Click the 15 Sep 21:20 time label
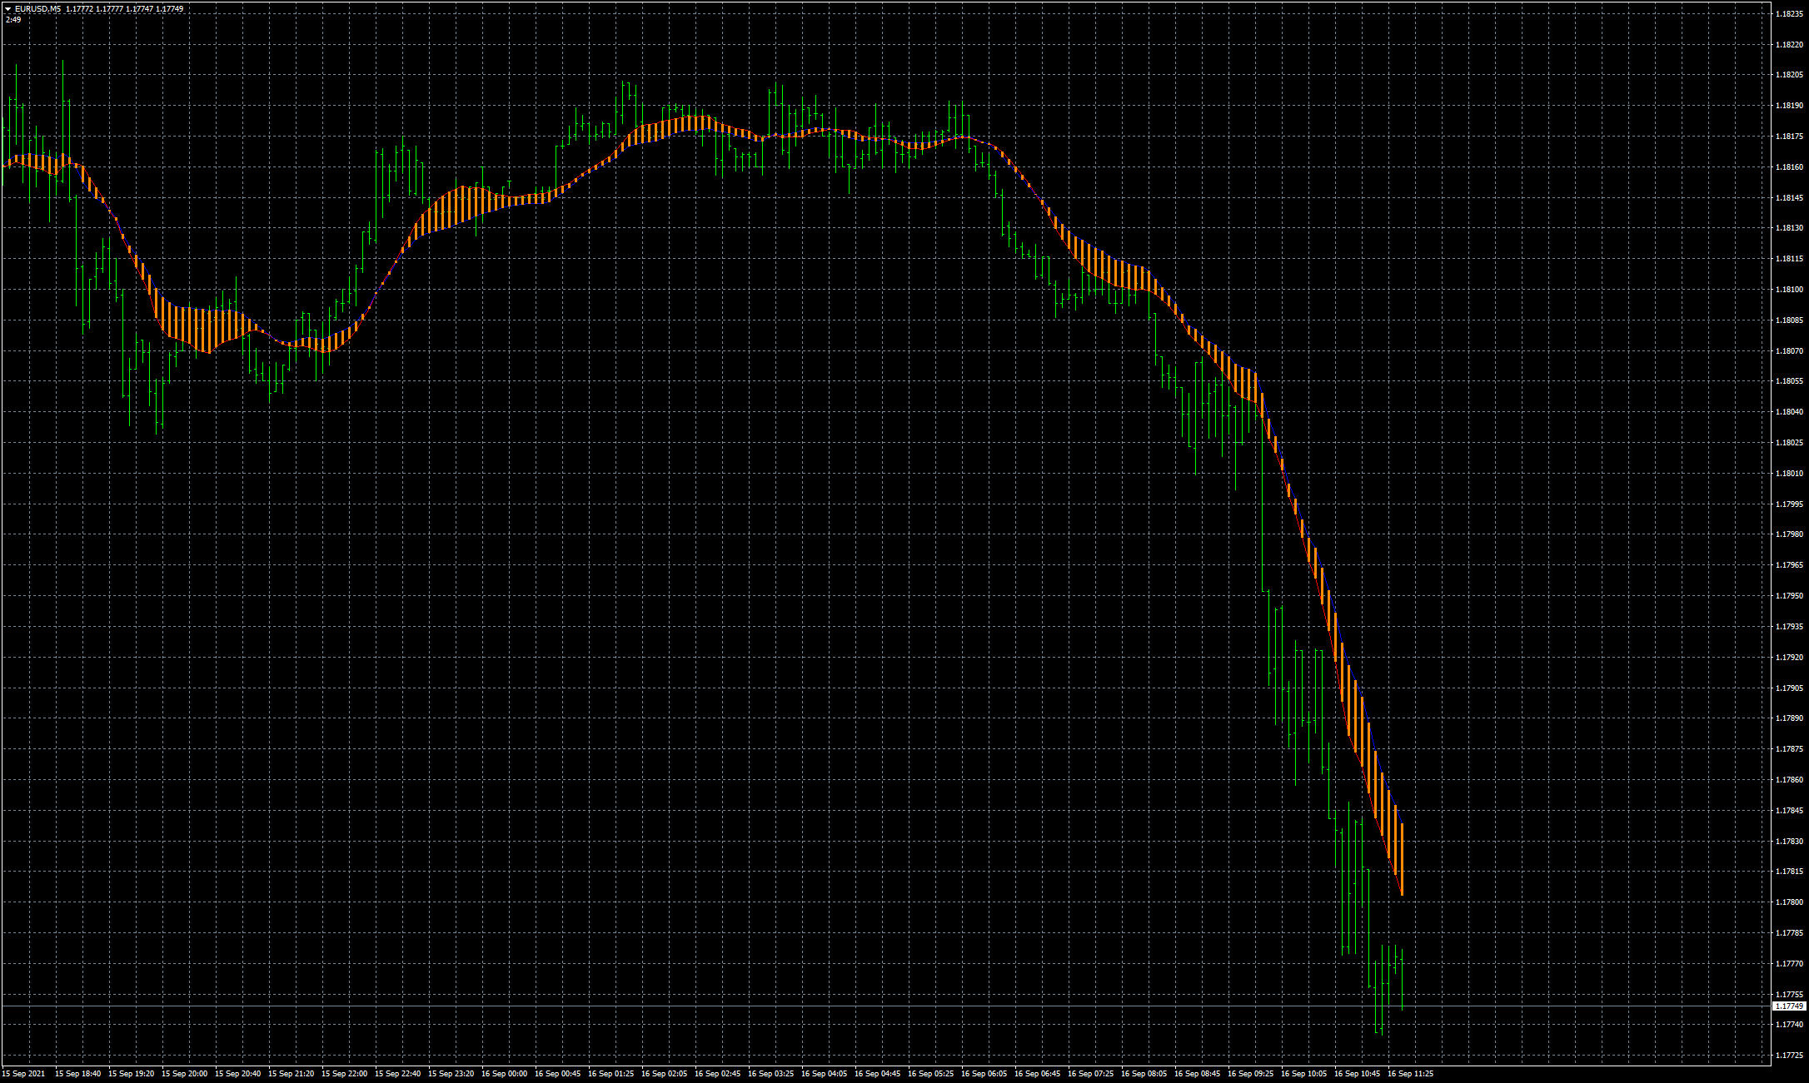Screen dimensions: 1809x1083 click(x=292, y=1074)
